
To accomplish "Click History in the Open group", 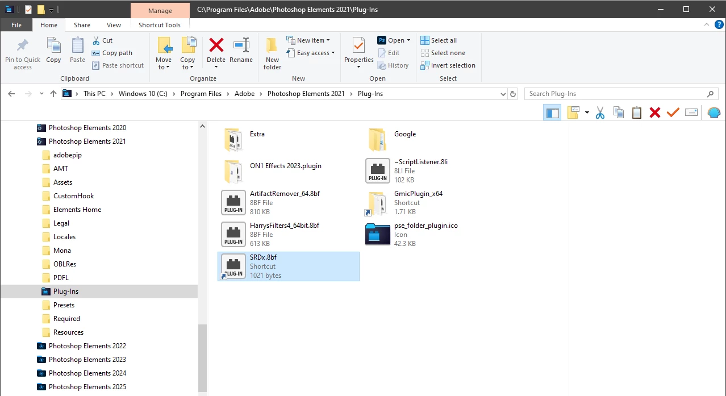I will point(393,65).
